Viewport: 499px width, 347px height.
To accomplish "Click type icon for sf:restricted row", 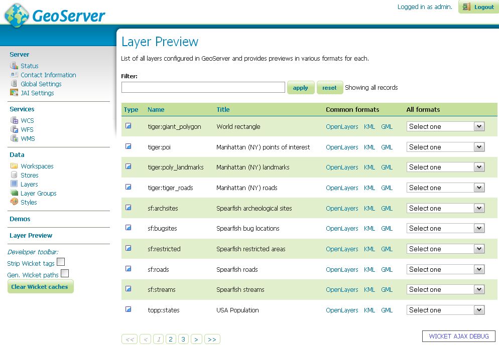I will (128, 248).
